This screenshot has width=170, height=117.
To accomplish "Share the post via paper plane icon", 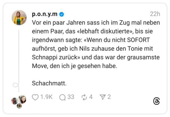I will [x=103, y=97].
